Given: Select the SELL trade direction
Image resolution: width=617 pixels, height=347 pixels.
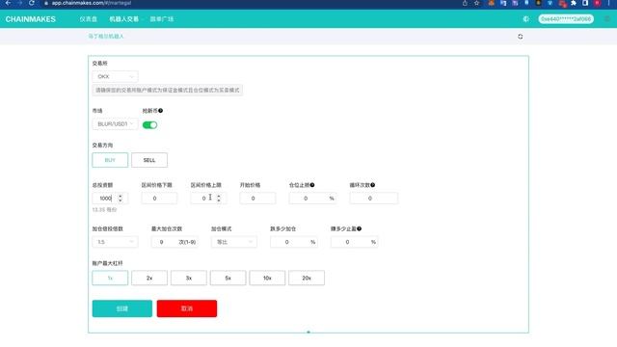Looking at the screenshot, I should pyautogui.click(x=149, y=160).
